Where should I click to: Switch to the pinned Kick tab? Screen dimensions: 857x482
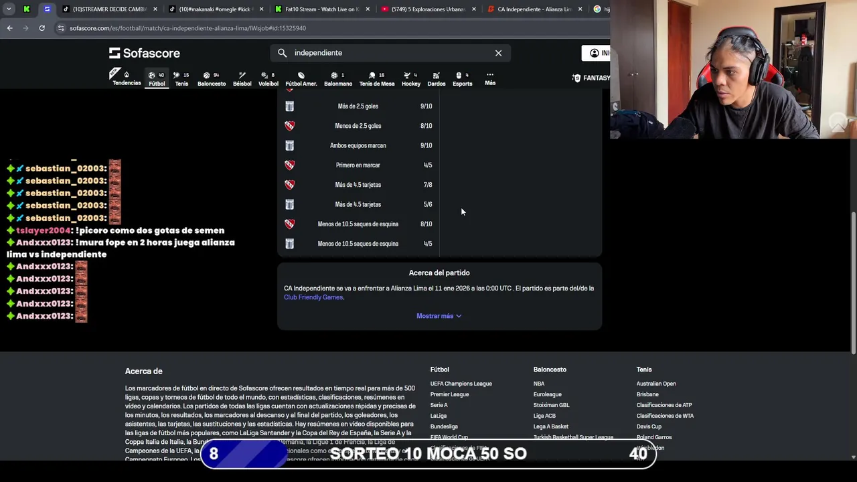click(27, 9)
